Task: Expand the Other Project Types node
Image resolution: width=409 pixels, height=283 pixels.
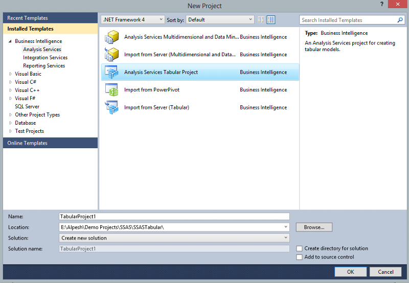Action: (x=10, y=114)
